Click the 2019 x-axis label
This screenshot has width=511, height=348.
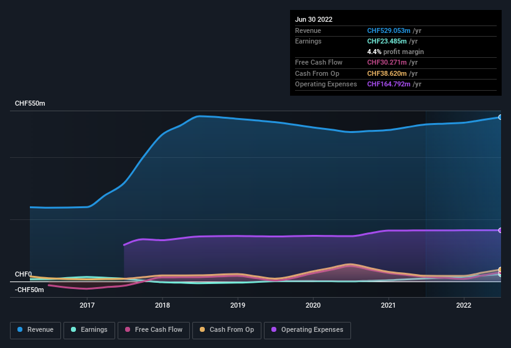[238, 305]
